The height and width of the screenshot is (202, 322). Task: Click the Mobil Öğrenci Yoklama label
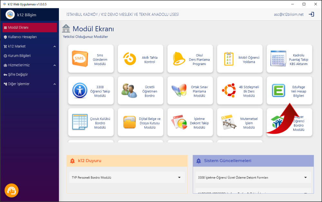coord(249,60)
